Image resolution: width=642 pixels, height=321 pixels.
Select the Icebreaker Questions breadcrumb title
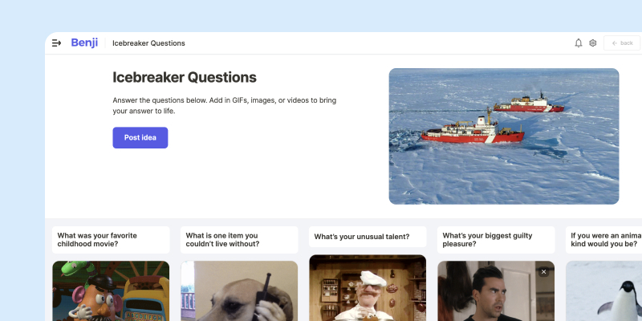coord(148,43)
